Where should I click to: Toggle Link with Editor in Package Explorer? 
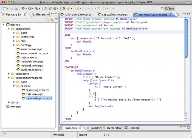tap(51, 19)
